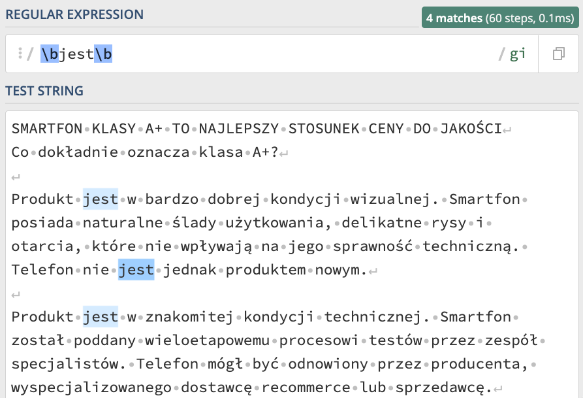The height and width of the screenshot is (398, 583).
Task: Click the word JAKOŚCI in the test string
Action: [471, 129]
